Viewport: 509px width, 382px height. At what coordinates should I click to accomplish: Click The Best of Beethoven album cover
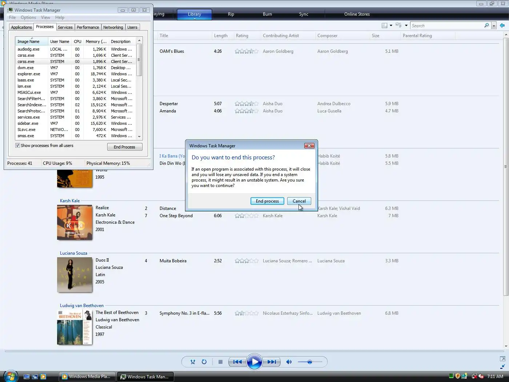pyautogui.click(x=75, y=327)
